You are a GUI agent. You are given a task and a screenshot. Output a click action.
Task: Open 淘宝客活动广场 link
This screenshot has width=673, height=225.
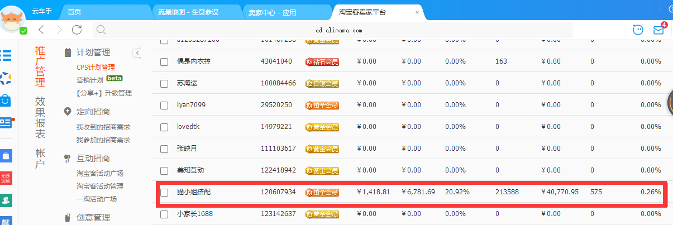(99, 173)
